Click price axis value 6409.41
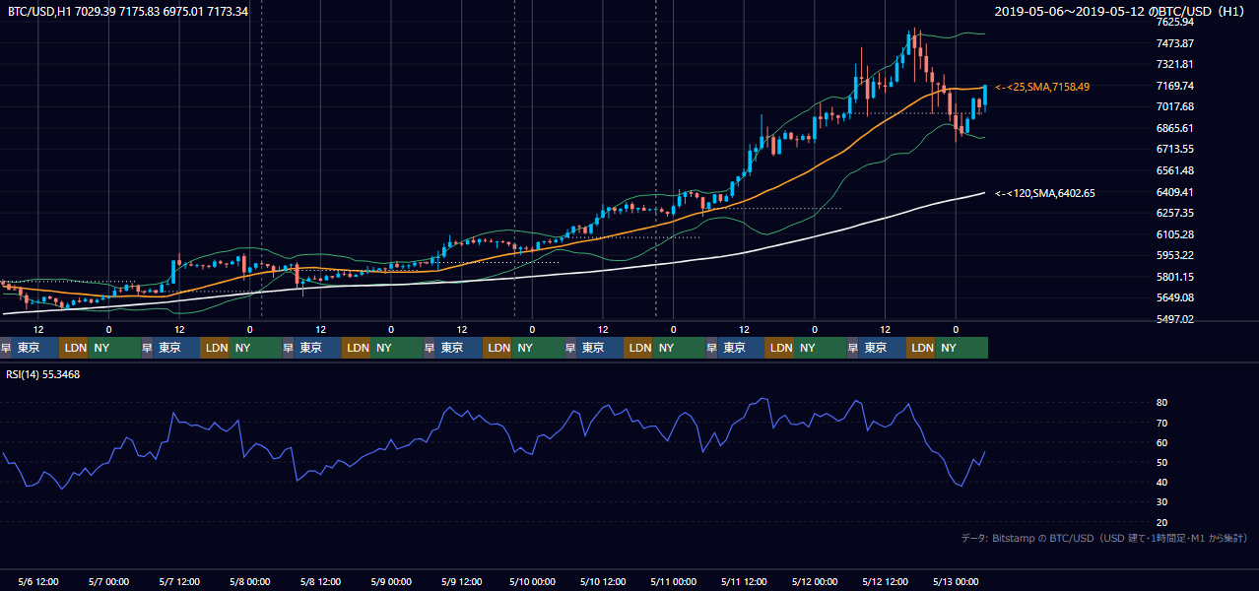This screenshot has height=591, width=1259. click(1175, 192)
